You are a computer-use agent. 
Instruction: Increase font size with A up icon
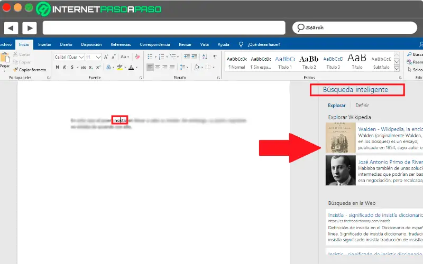tap(106, 57)
